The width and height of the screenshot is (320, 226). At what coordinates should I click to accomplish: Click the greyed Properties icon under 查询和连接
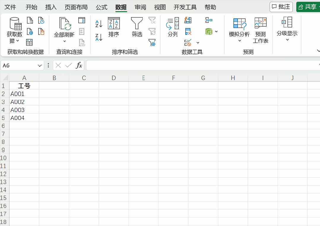[82, 32]
